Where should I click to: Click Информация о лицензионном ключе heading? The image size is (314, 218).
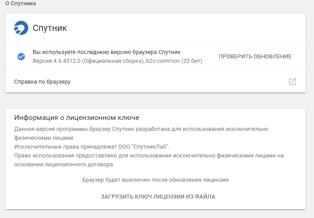[x=77, y=118]
